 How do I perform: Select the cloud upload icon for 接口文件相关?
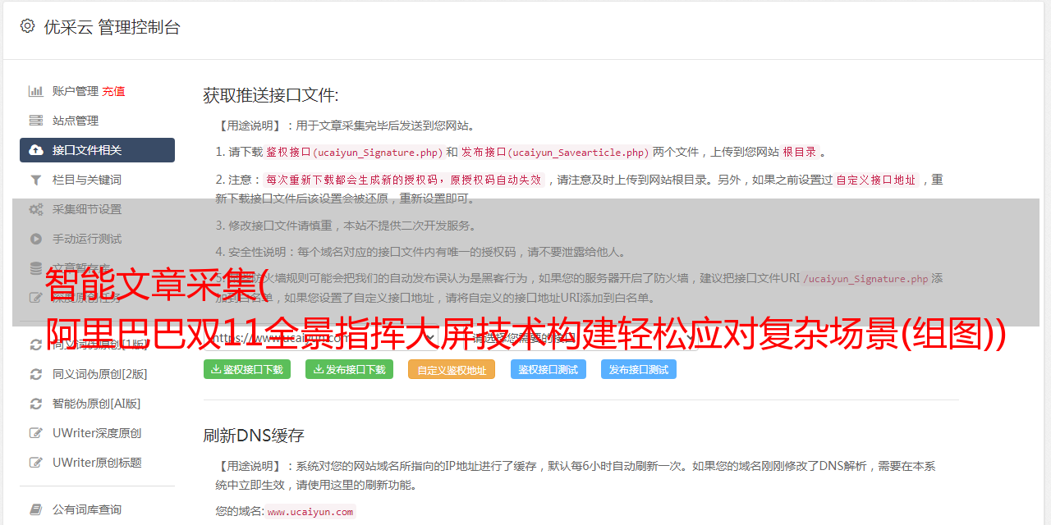[36, 150]
